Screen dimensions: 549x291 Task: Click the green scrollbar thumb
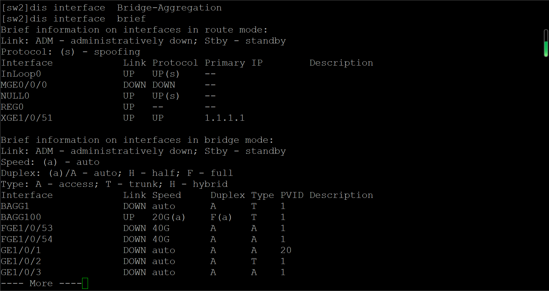pos(546,49)
